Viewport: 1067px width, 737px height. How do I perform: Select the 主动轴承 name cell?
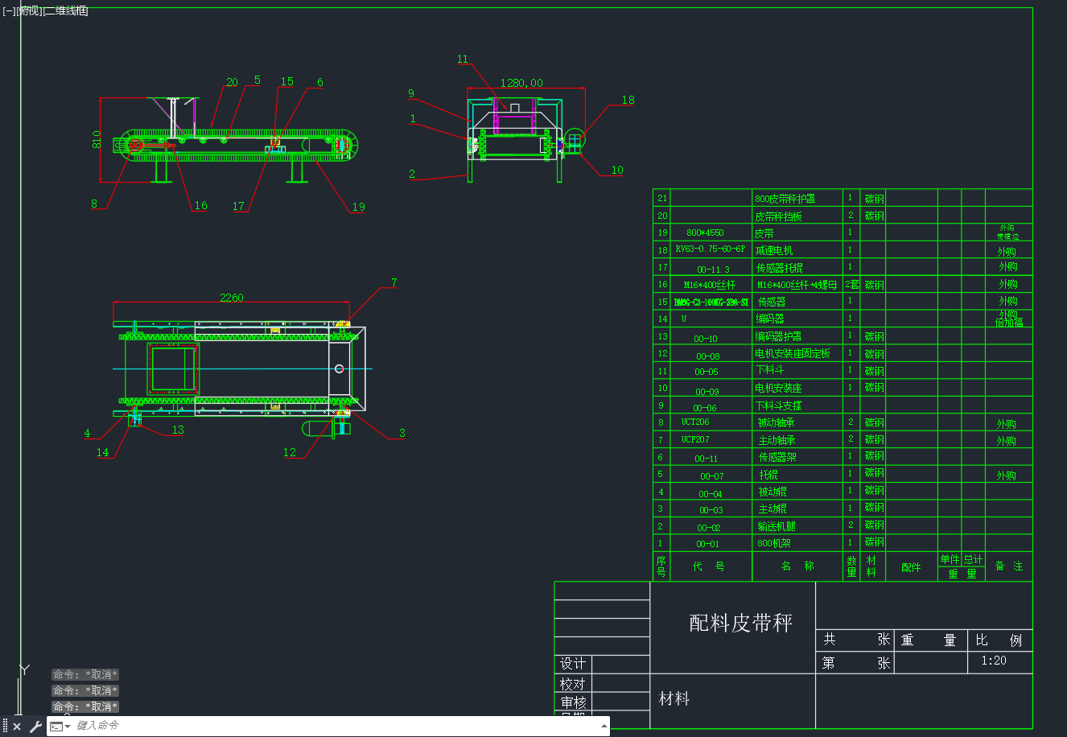(x=777, y=440)
